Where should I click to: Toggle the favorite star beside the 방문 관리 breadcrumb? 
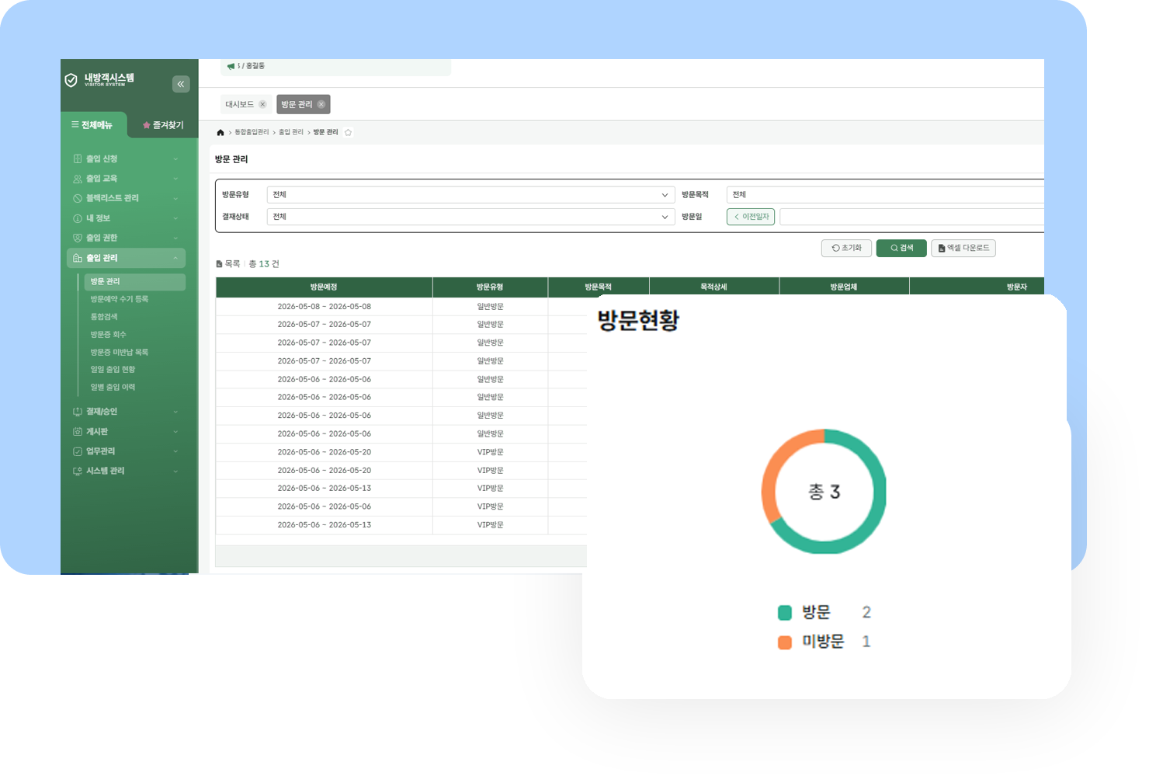click(348, 132)
